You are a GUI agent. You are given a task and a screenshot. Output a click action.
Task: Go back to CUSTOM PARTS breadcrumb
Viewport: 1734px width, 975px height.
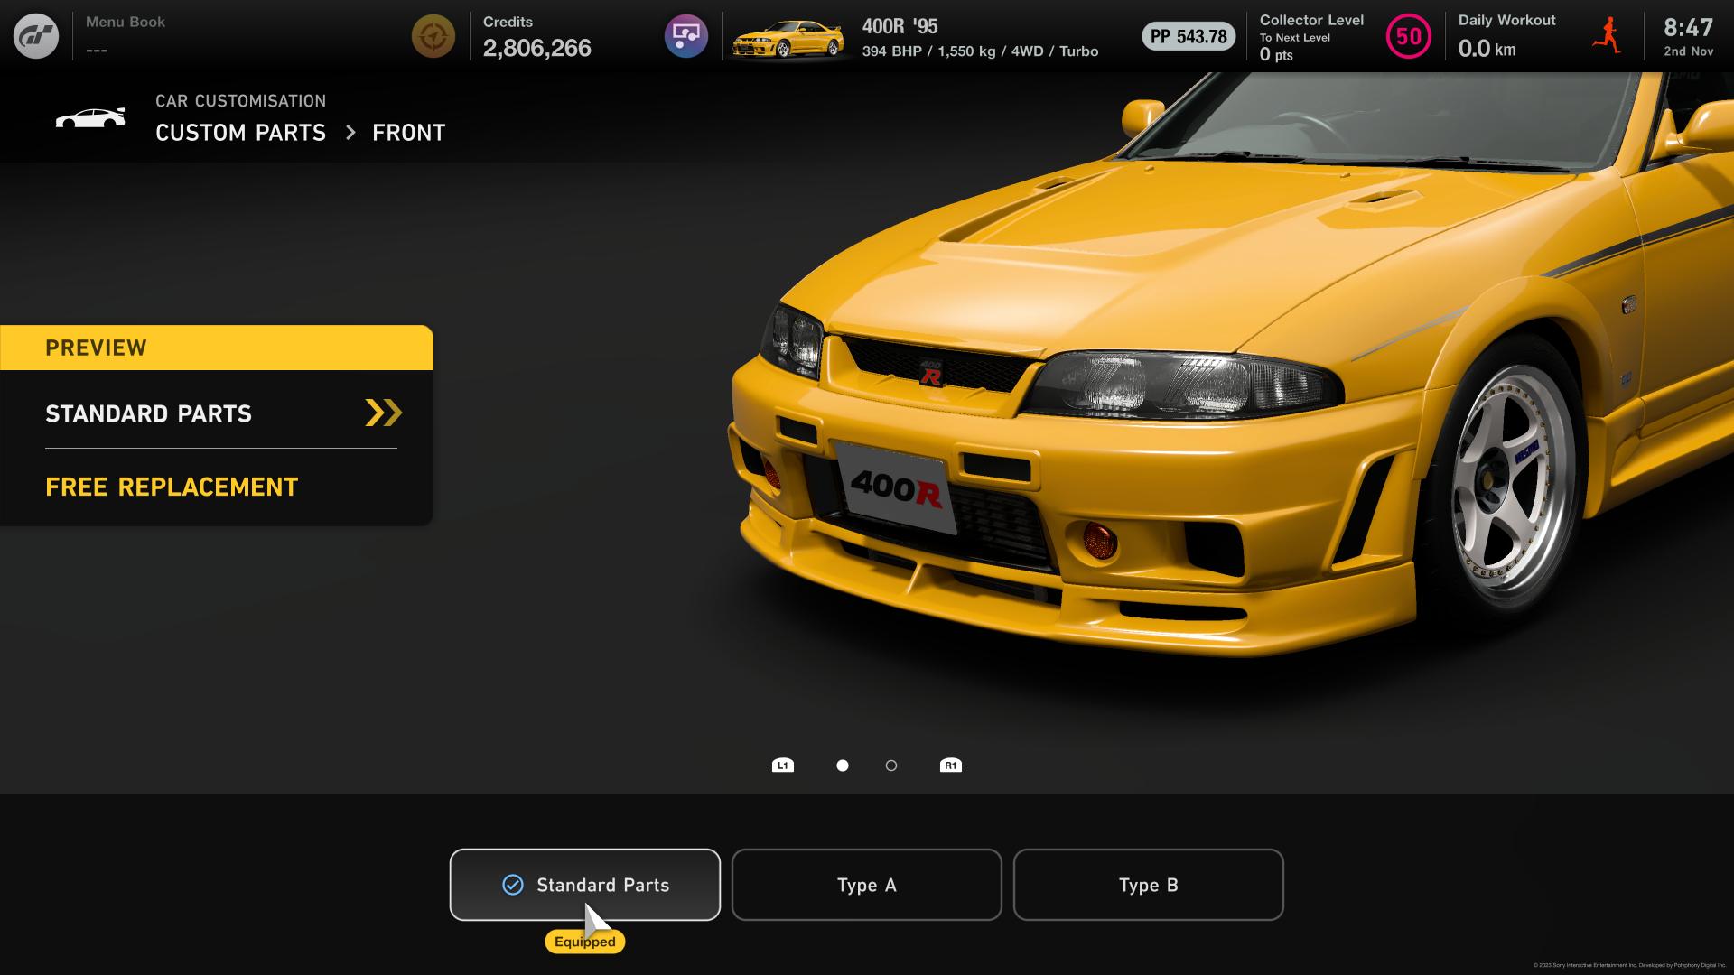[x=240, y=133]
